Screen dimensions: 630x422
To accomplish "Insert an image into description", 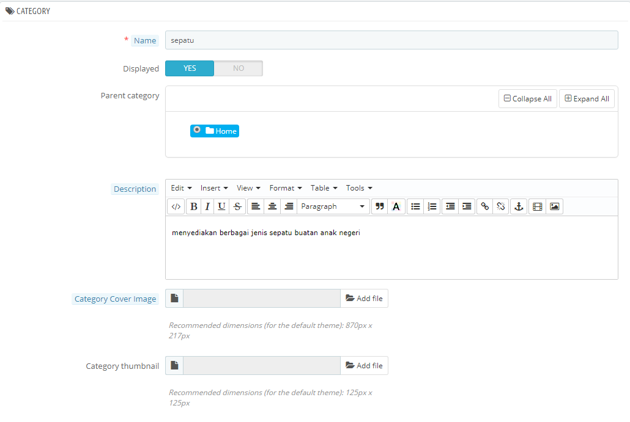I will tap(554, 206).
